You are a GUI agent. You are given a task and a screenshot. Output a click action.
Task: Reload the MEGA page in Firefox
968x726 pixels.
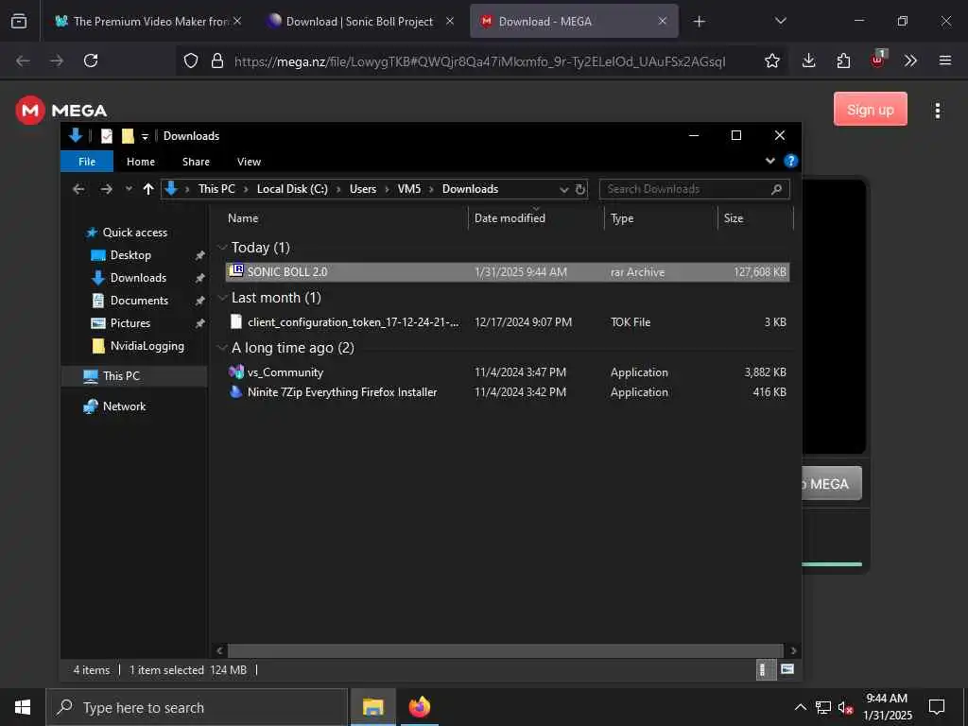click(x=91, y=60)
